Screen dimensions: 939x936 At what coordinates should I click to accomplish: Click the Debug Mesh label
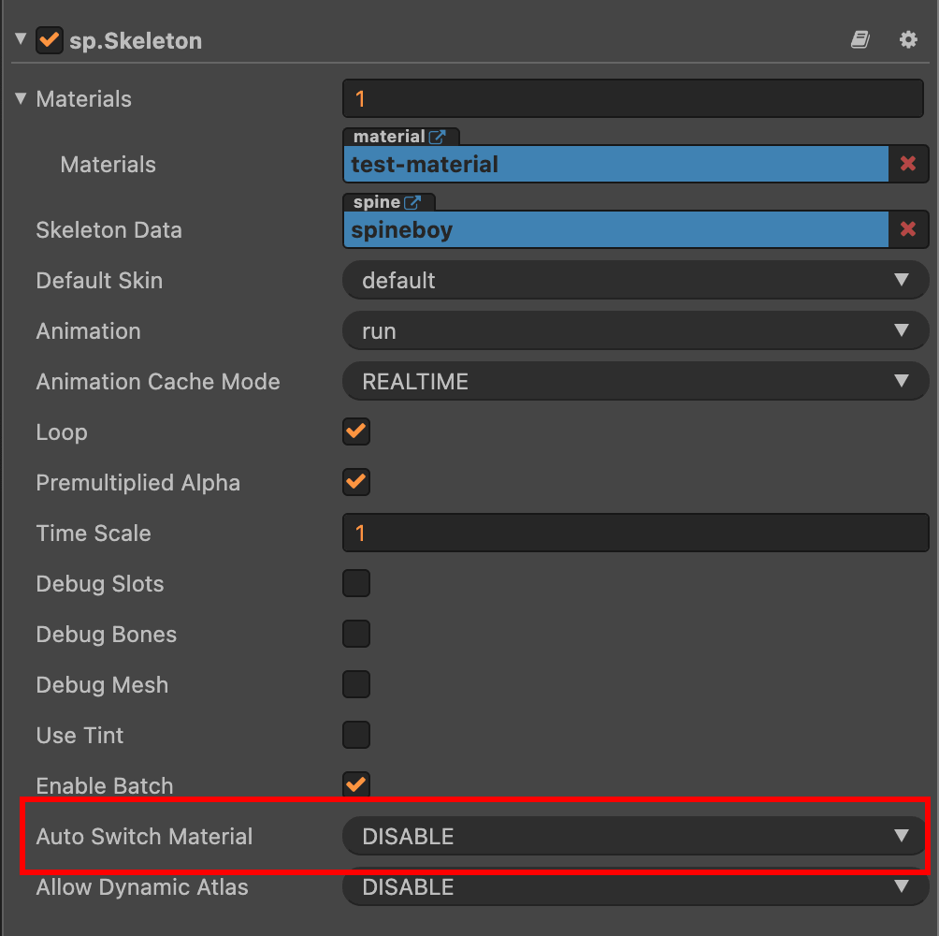point(102,685)
